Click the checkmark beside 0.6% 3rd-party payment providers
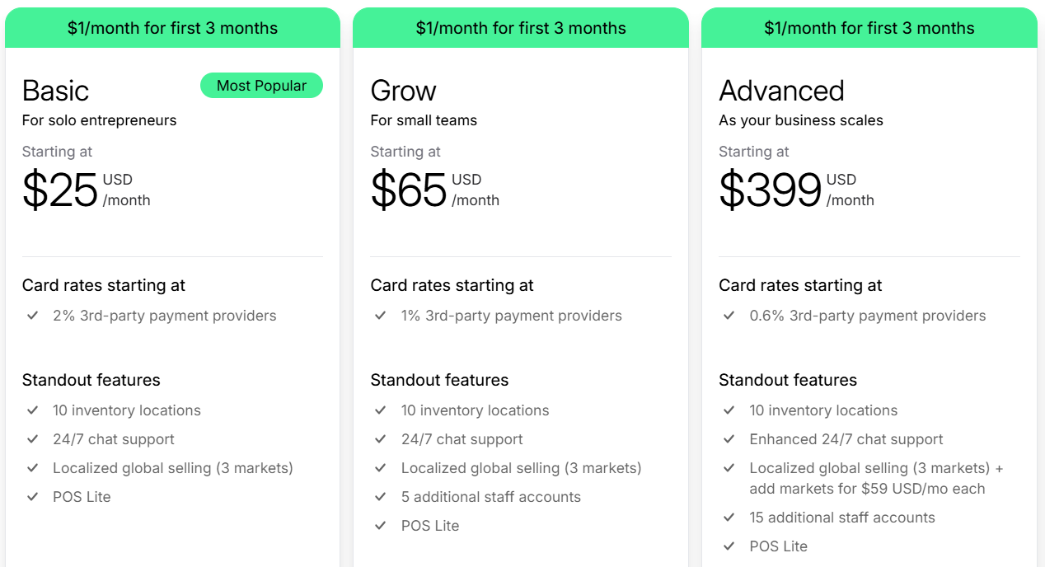1045x567 pixels. pos(729,315)
